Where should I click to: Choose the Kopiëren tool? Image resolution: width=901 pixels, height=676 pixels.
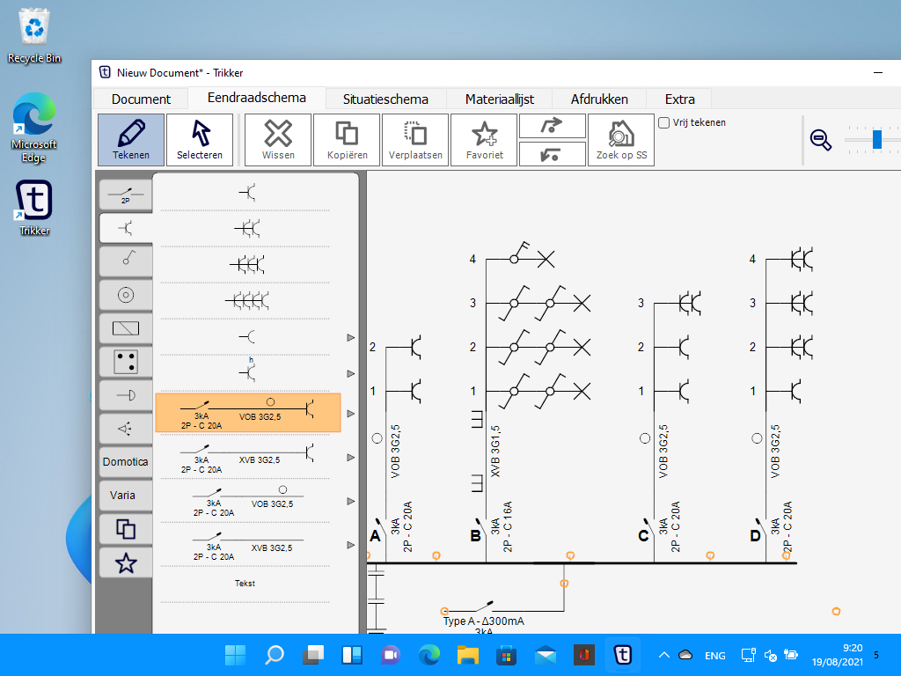click(x=347, y=140)
